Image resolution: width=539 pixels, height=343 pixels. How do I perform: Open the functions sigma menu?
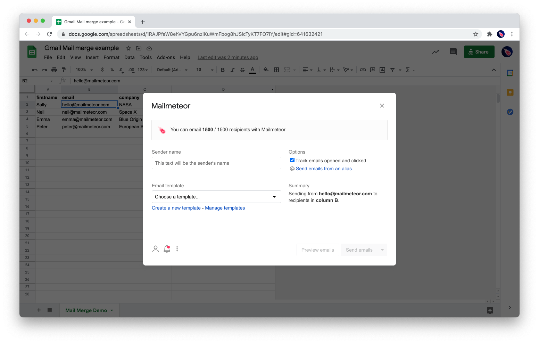408,70
